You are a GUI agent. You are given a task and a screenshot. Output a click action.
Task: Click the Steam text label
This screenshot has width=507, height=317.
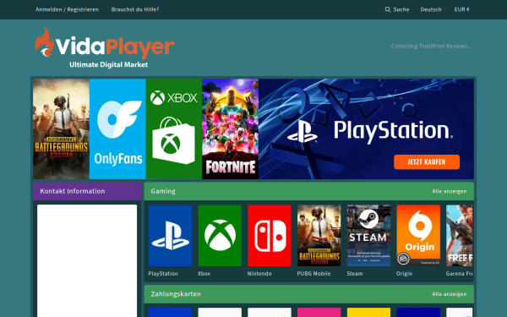pyautogui.click(x=355, y=273)
